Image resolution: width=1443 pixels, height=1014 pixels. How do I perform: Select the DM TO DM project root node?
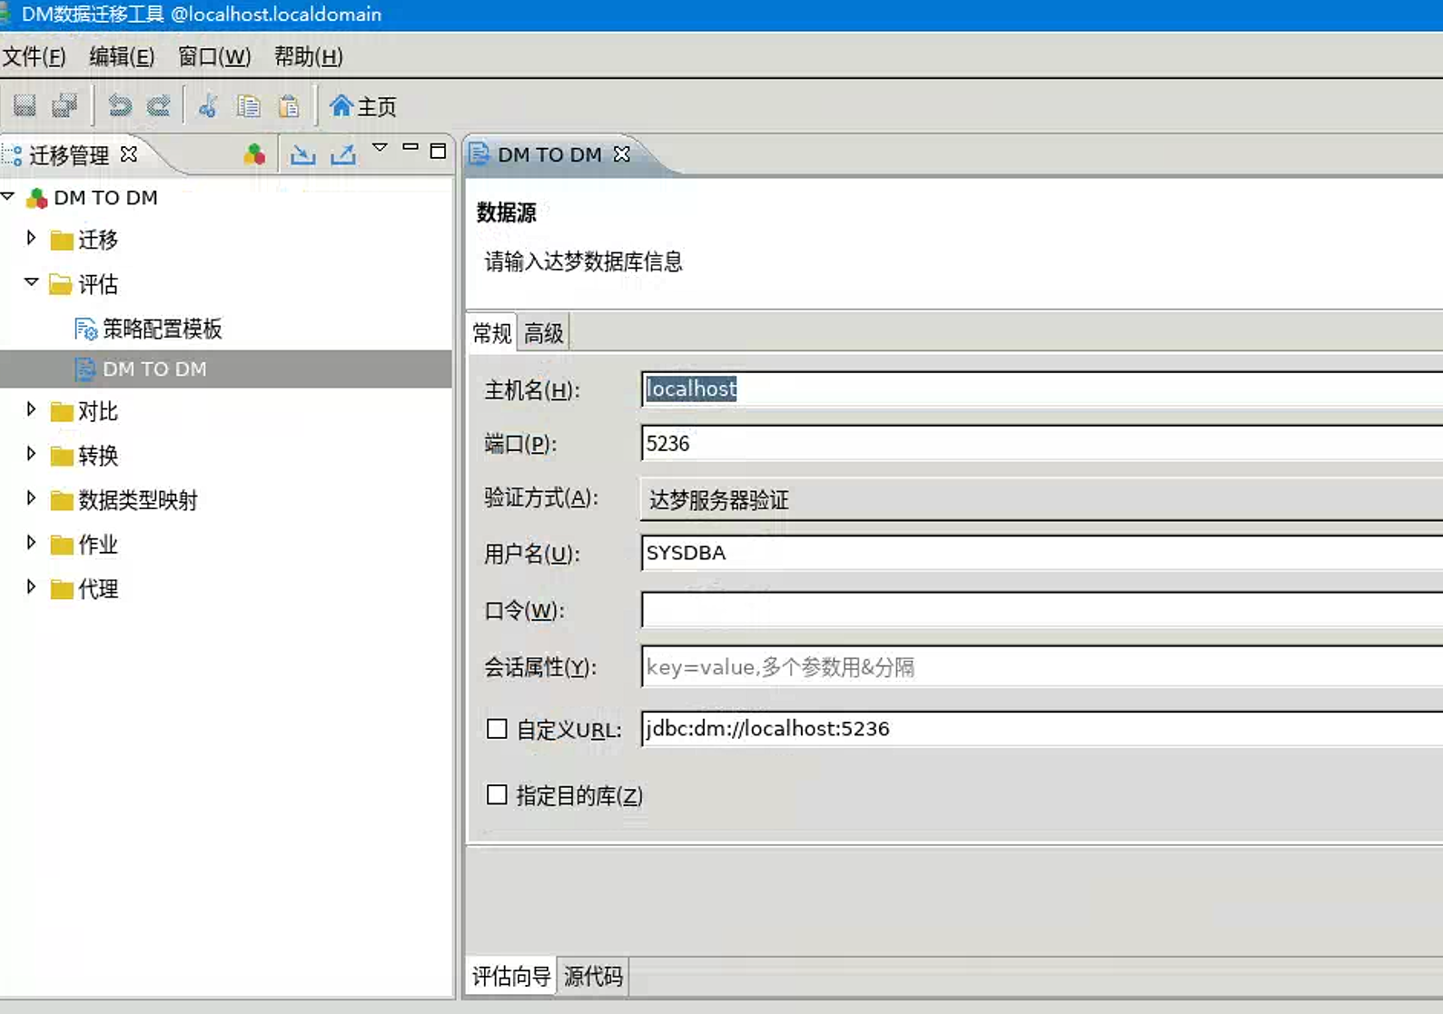pyautogui.click(x=105, y=197)
